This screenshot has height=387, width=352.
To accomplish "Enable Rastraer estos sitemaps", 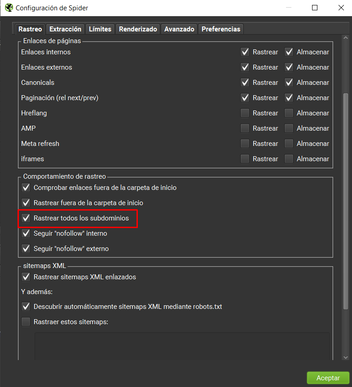I will [26, 321].
